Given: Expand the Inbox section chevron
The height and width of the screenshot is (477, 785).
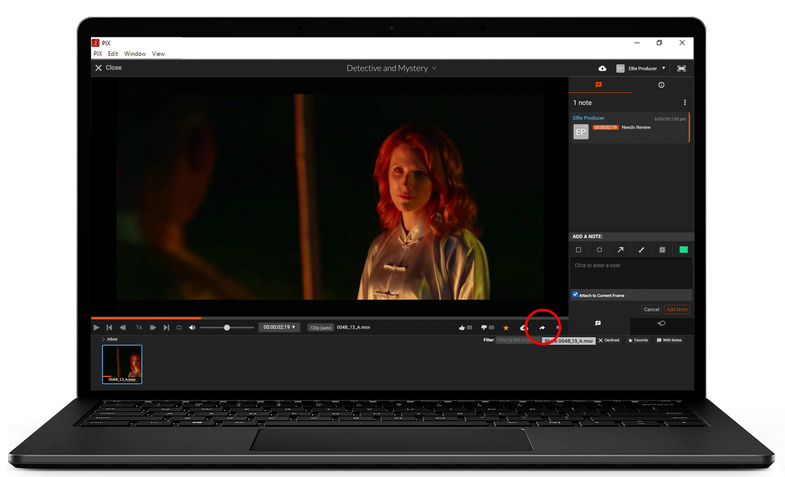Looking at the screenshot, I should 103,339.
